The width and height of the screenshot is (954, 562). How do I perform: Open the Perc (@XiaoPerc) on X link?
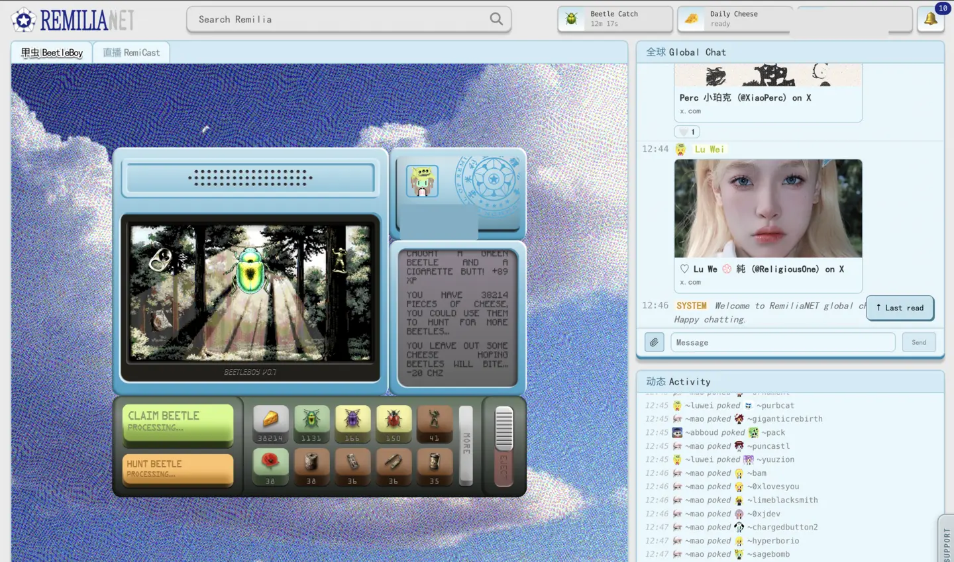click(x=745, y=97)
